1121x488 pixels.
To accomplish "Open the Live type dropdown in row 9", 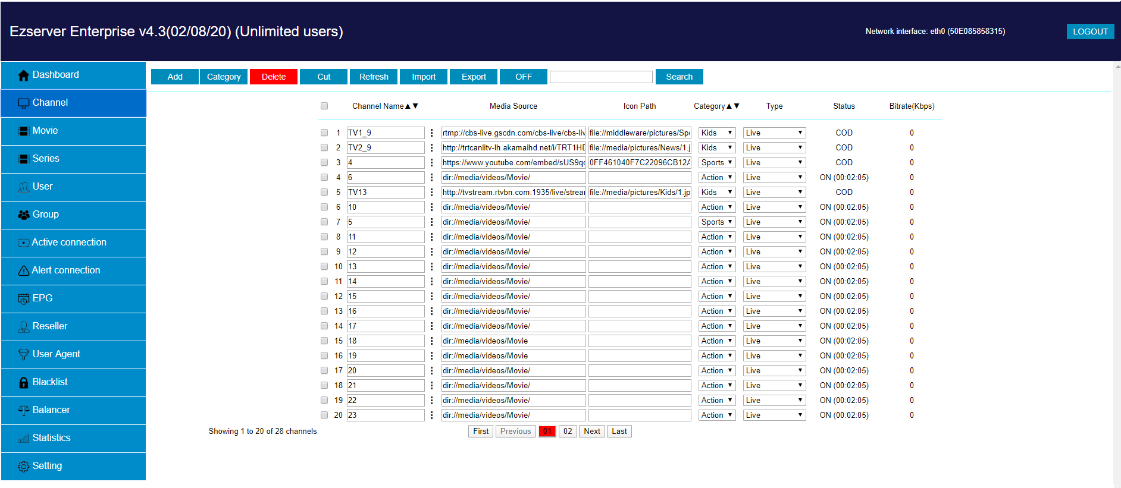I will click(774, 251).
